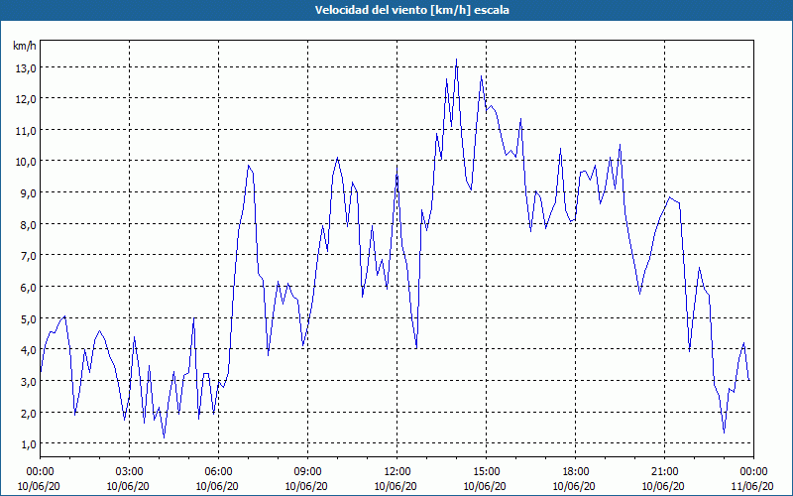Select the '4,0' y-axis value
Screen dimensions: 793x496
(x=29, y=350)
